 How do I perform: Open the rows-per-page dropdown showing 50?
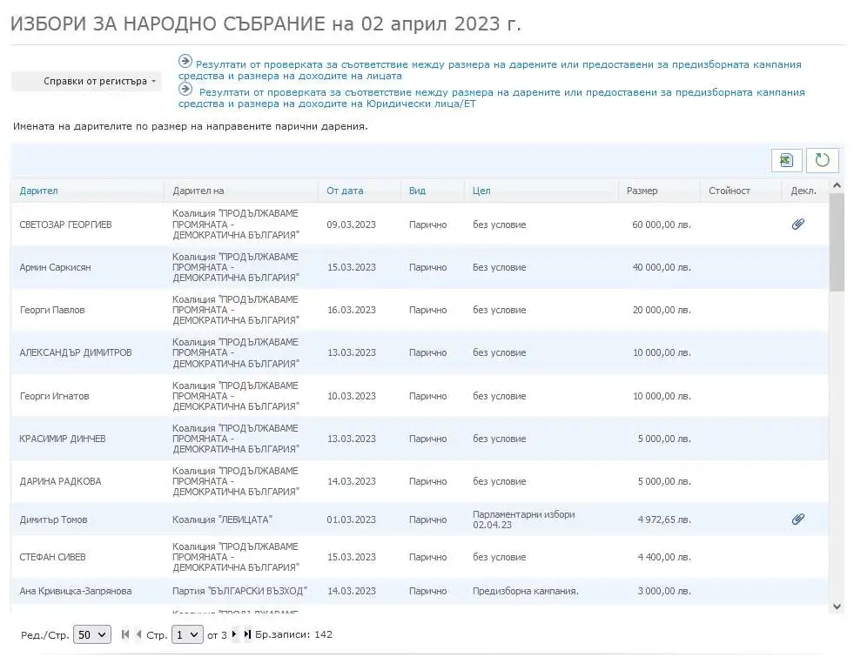click(92, 635)
